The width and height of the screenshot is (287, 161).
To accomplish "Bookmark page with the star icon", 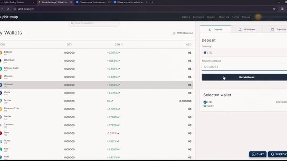I will coord(274,9).
